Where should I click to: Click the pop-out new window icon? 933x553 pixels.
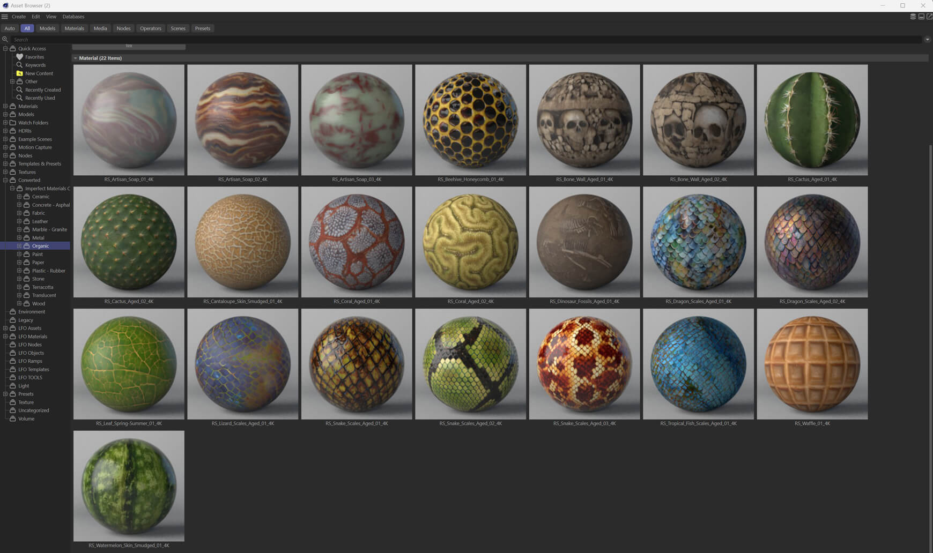click(929, 17)
